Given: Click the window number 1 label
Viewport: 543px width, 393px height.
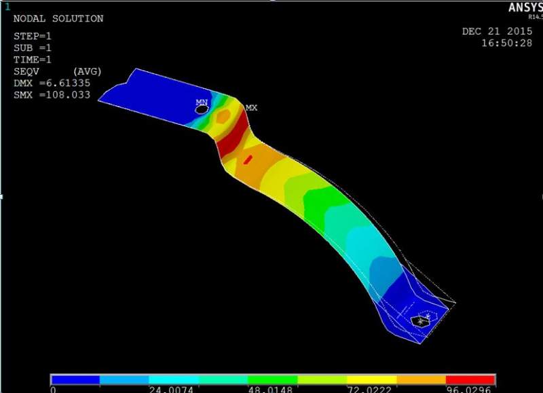Looking at the screenshot, I should point(7,7).
